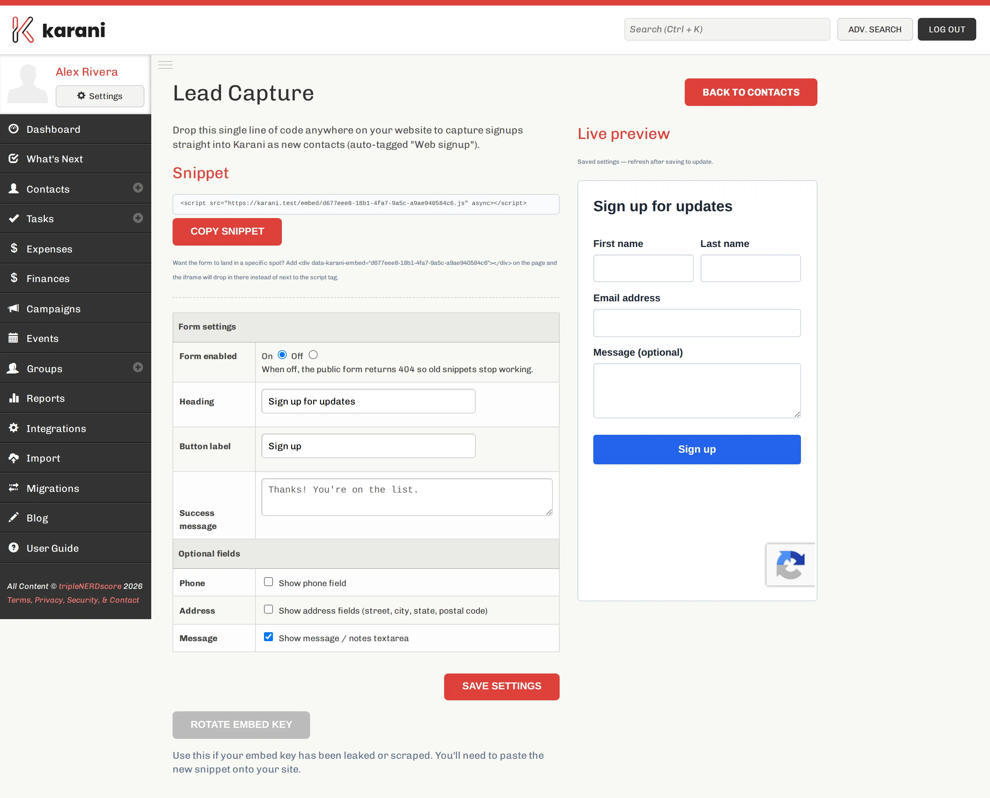Click the Finances dollar icon
The height and width of the screenshot is (798, 990).
[x=14, y=278]
